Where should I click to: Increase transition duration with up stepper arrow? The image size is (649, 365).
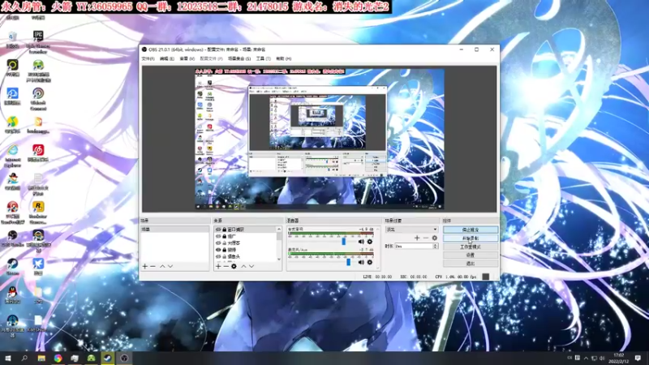[x=435, y=245]
